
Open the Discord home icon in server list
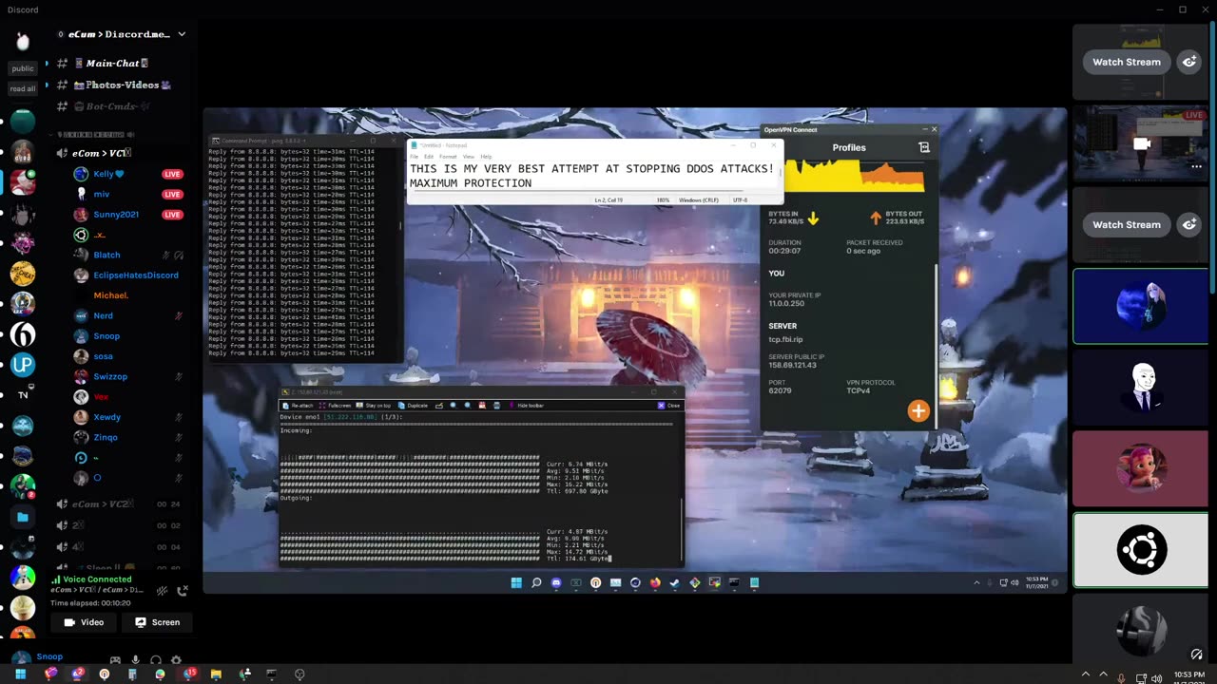(23, 41)
